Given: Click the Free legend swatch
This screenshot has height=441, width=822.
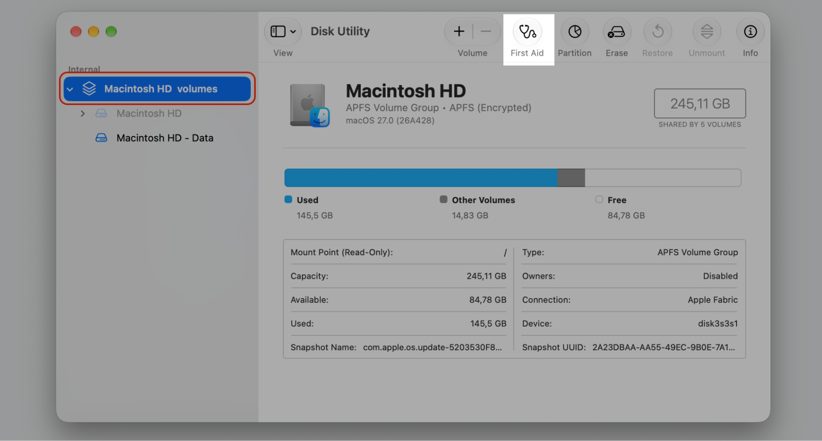Looking at the screenshot, I should (599, 199).
